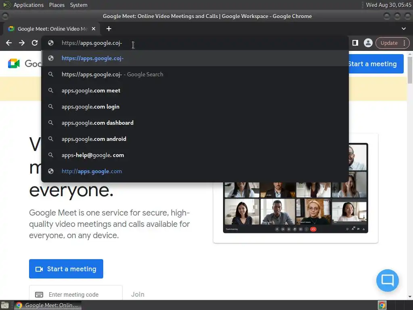Pick the apps.google.com dashboard suggestion
Screen dimensions: 413x310
pyautogui.click(x=195, y=123)
